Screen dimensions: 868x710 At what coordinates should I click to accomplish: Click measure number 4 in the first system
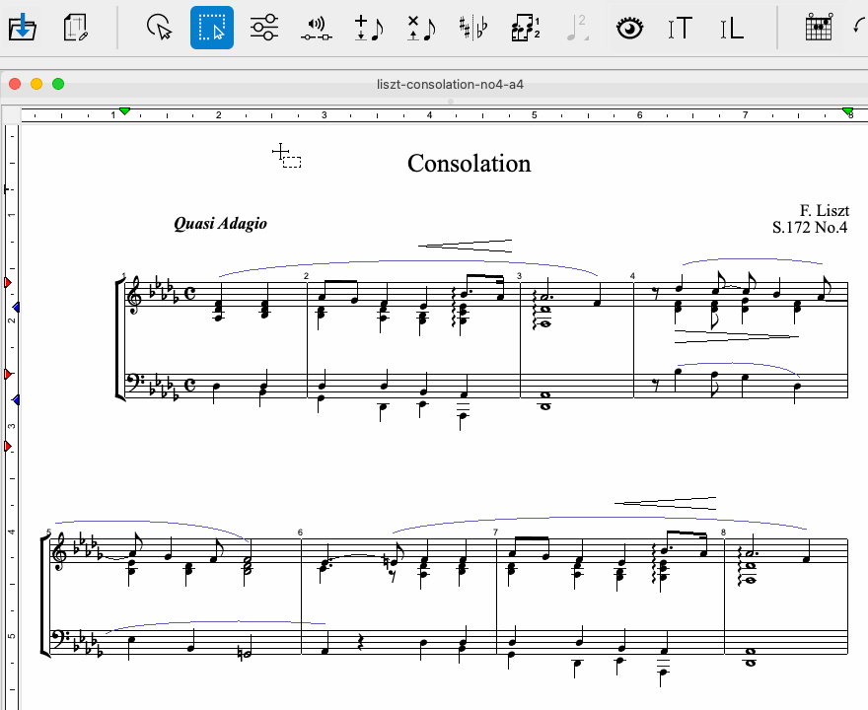tap(632, 275)
